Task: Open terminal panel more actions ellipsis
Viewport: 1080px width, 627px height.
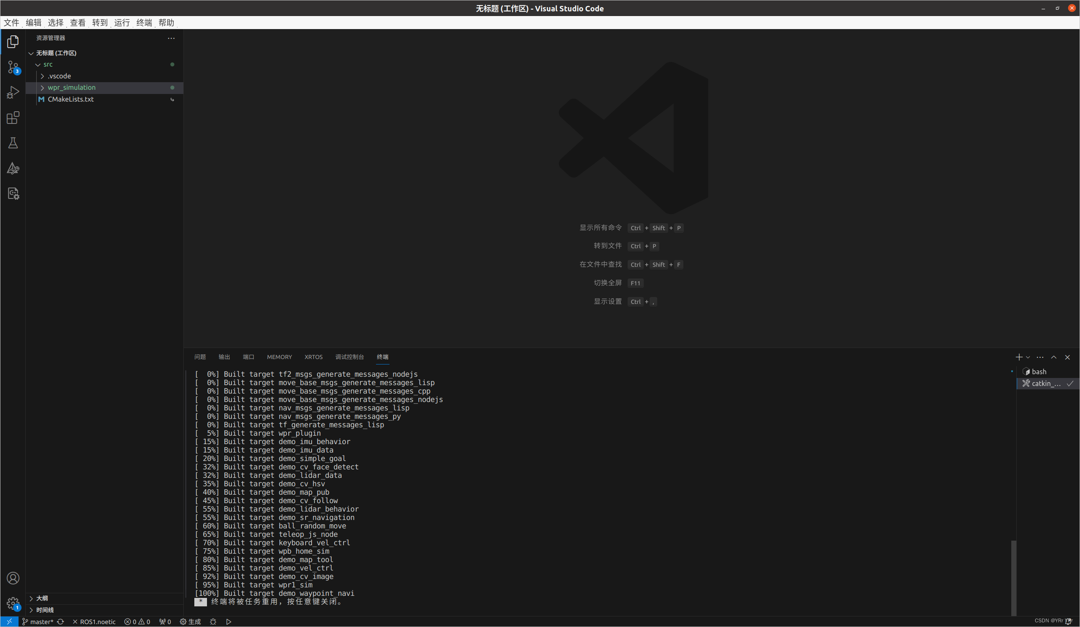Action: pos(1040,357)
